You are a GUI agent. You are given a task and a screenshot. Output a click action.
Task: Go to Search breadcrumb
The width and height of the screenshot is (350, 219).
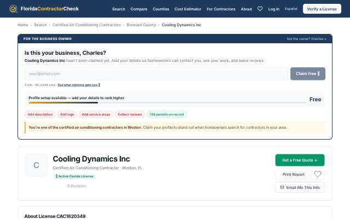click(40, 25)
